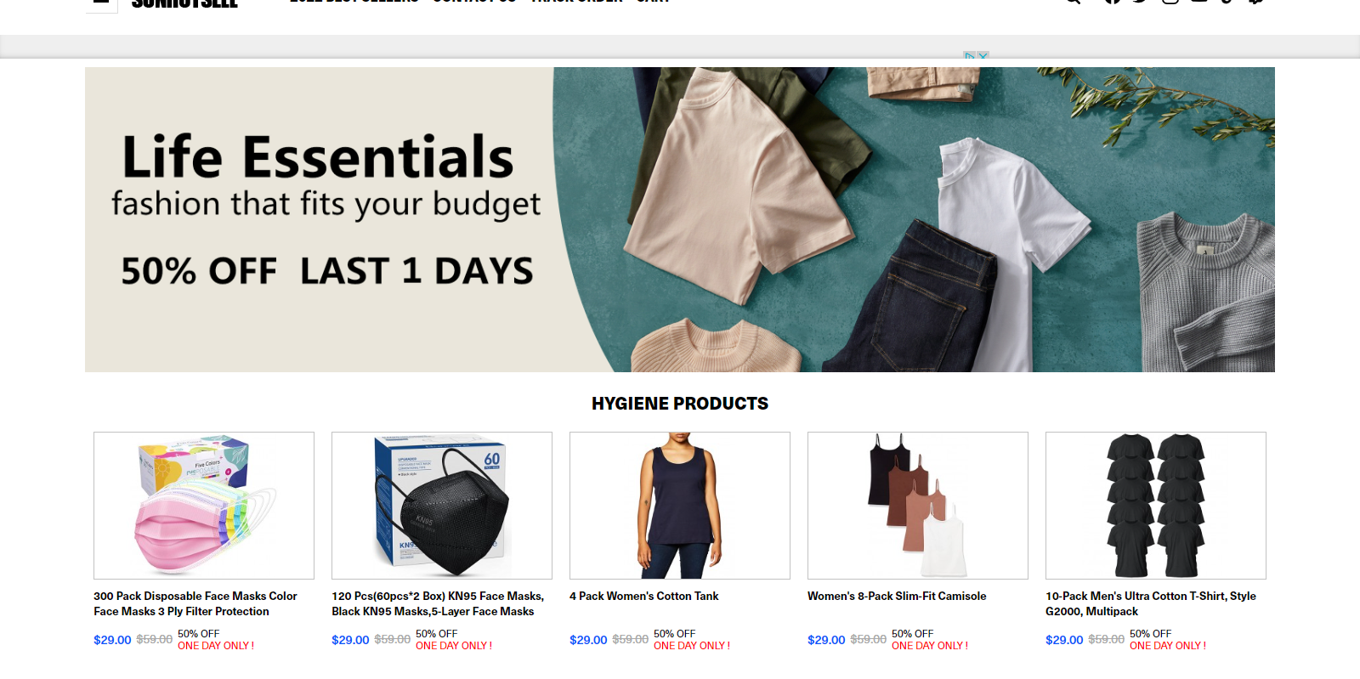View the black KN95 mask product image
This screenshot has height=679, width=1360.
(x=442, y=506)
